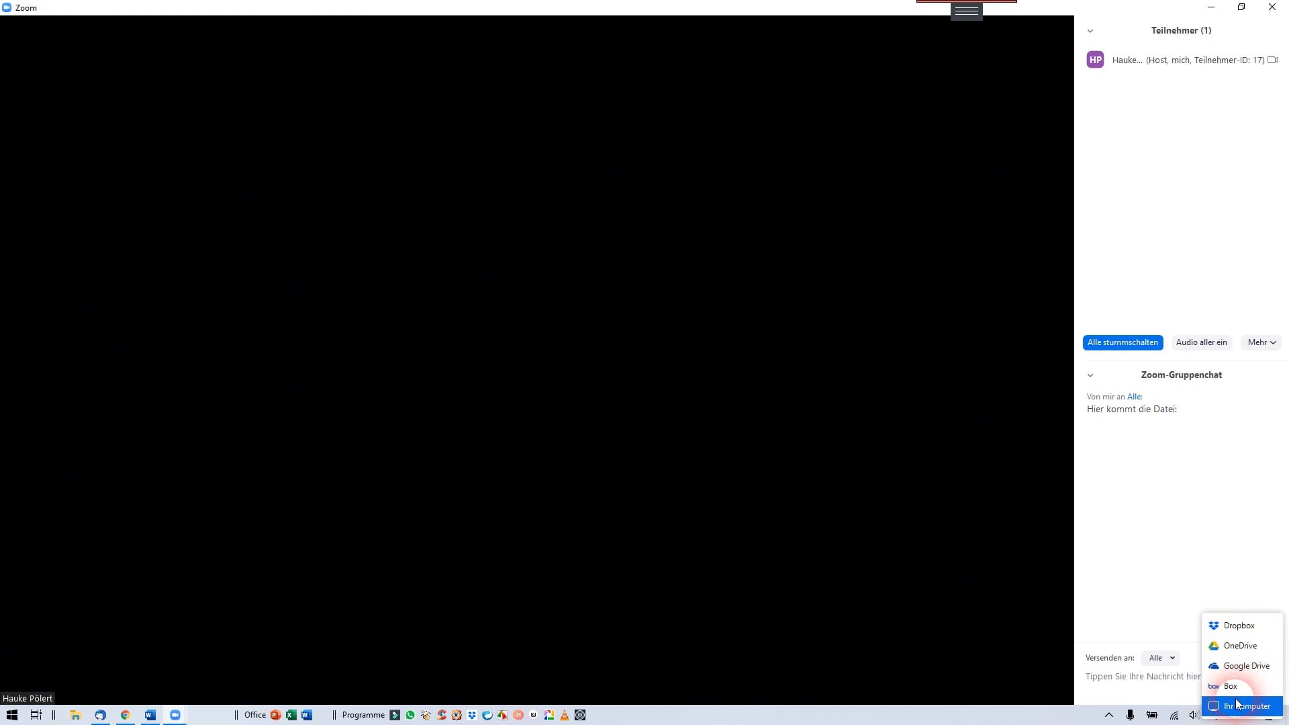
Task: Select Ihr Computer to upload a file
Action: click(1241, 706)
